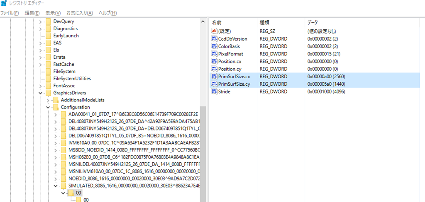Select the FileSystemUtilities folder icon
This screenshot has width=425, height=202.
pyautogui.click(x=49, y=79)
